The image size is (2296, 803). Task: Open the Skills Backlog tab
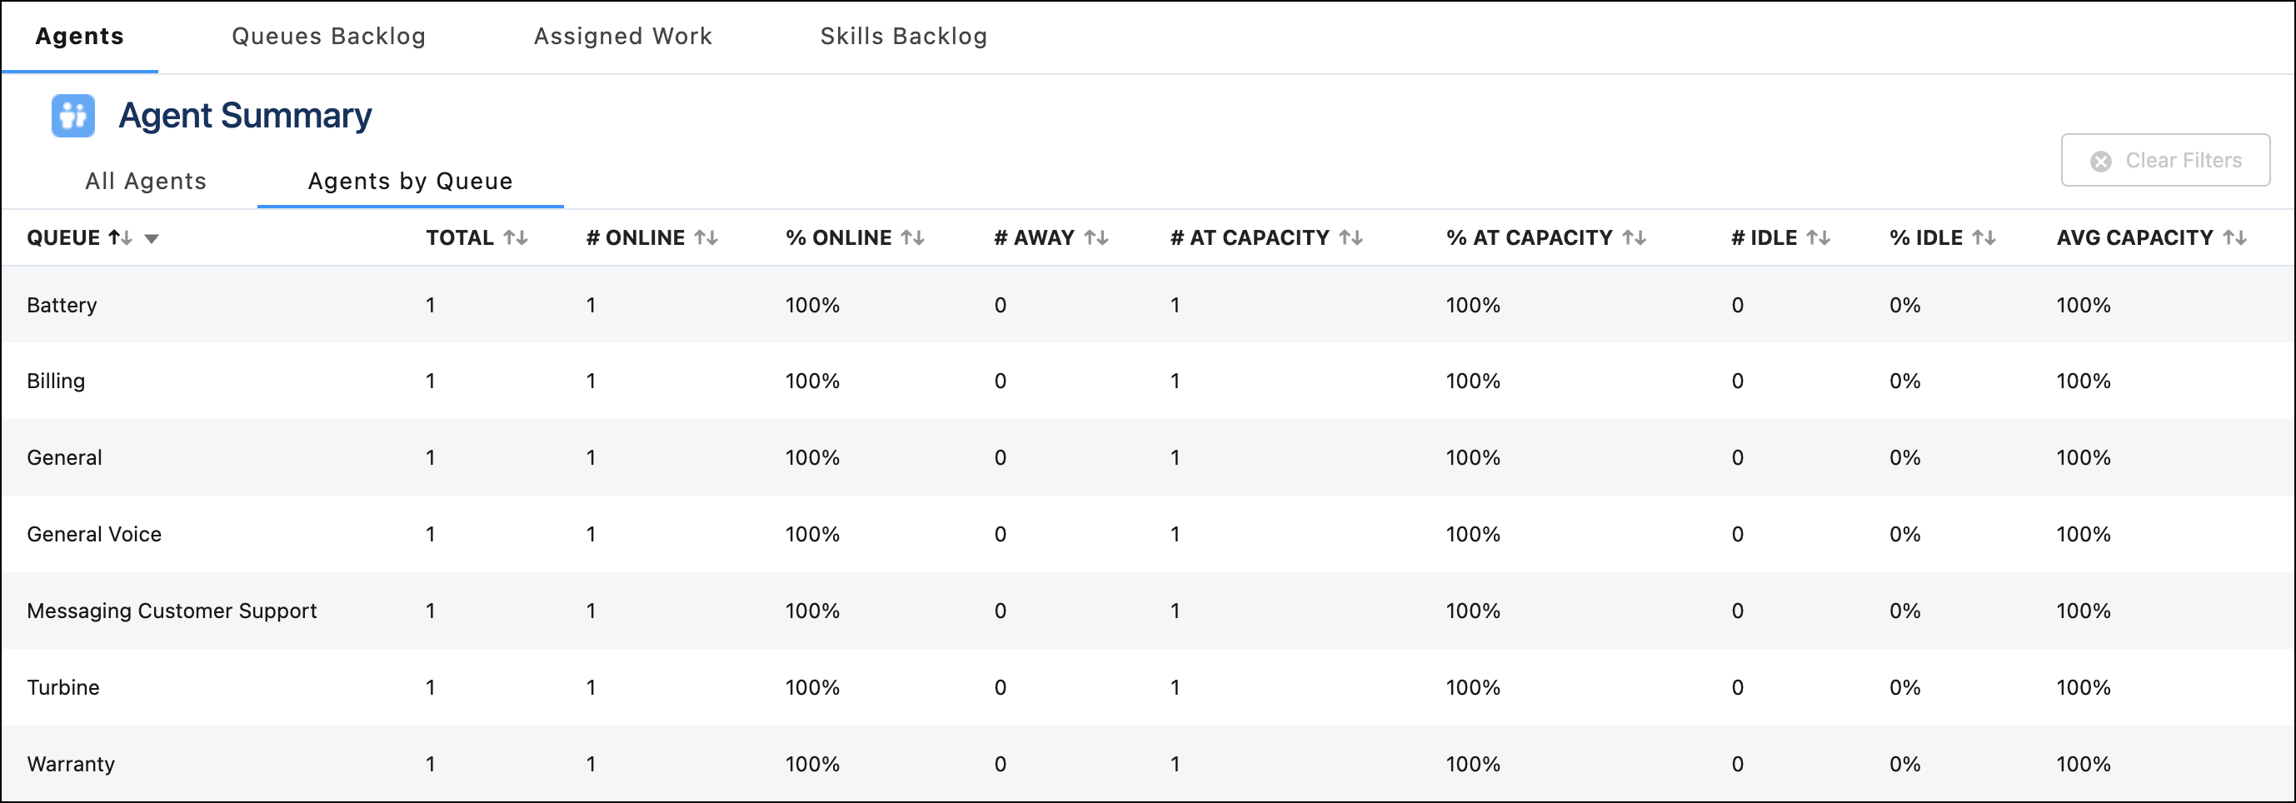(903, 36)
